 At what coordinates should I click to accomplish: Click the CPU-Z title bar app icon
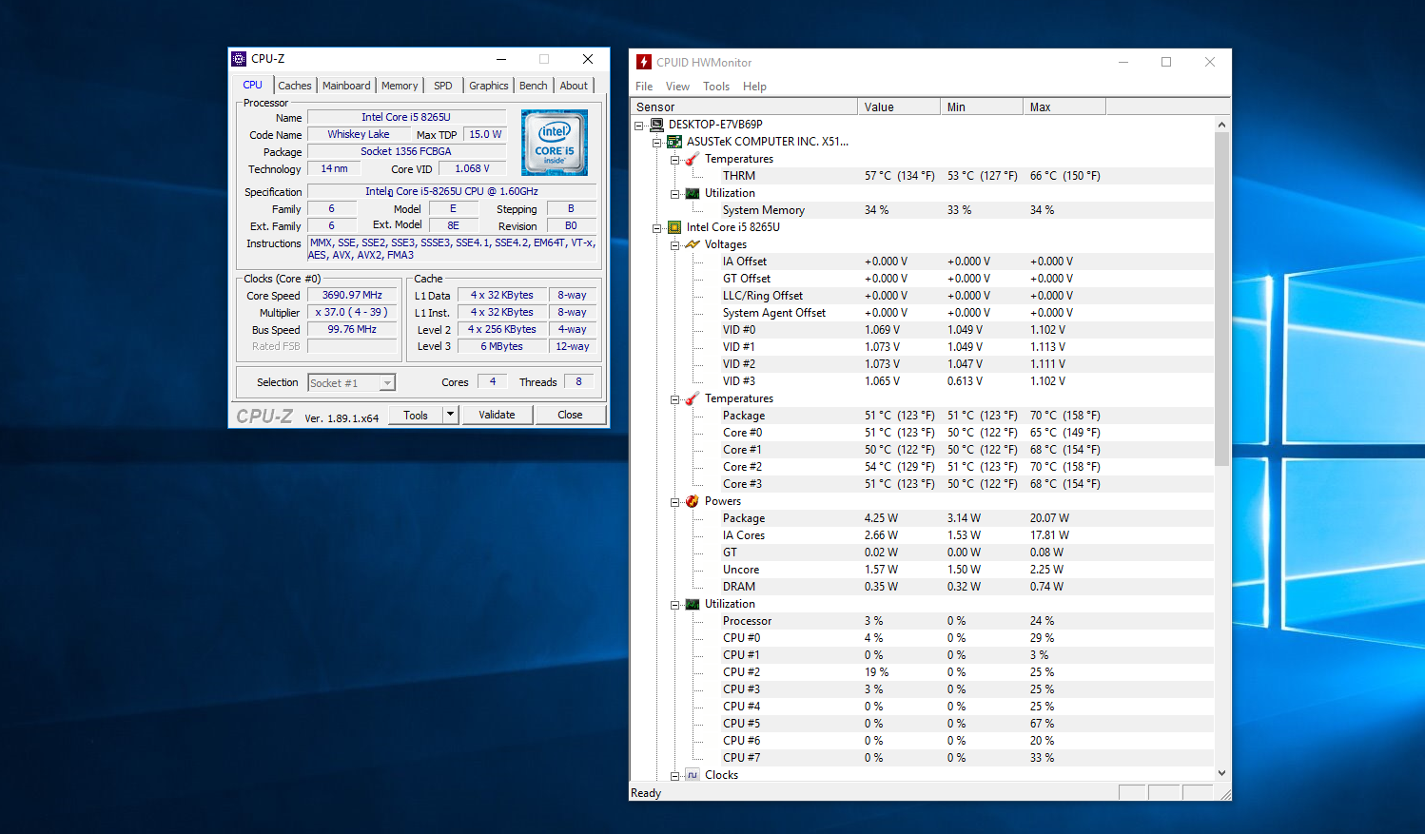(x=239, y=59)
